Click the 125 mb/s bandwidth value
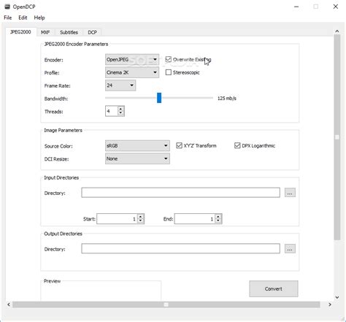The width and height of the screenshot is (346, 322). pos(227,99)
